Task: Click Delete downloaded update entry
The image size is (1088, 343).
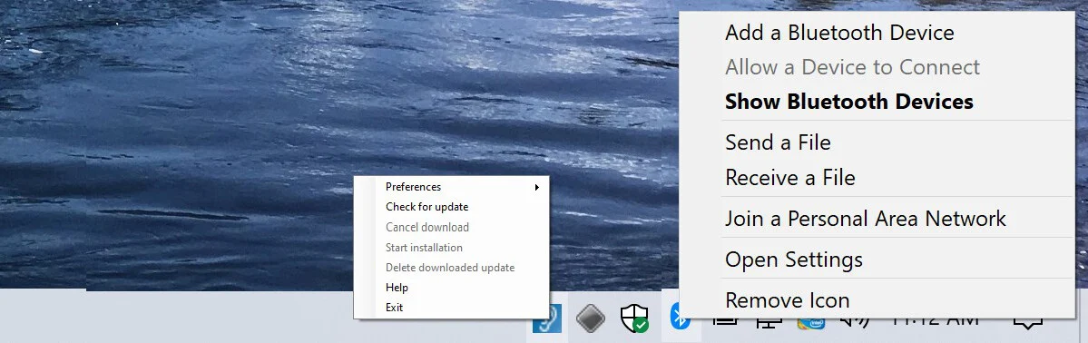Action: coord(450,268)
